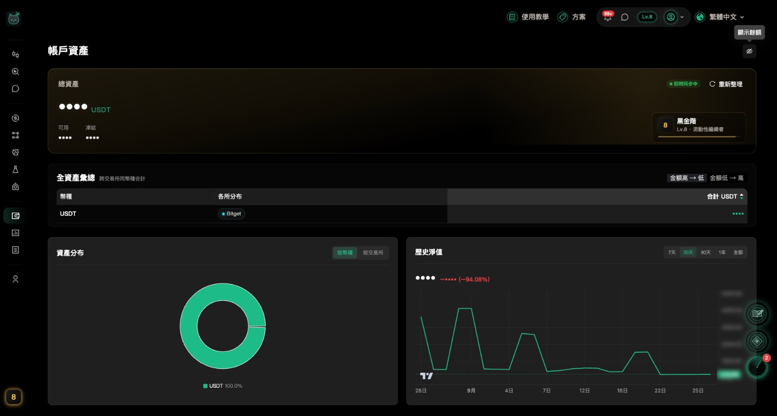Click the cat logo in top-left
Screen dimensions: 777x416
click(14, 18)
